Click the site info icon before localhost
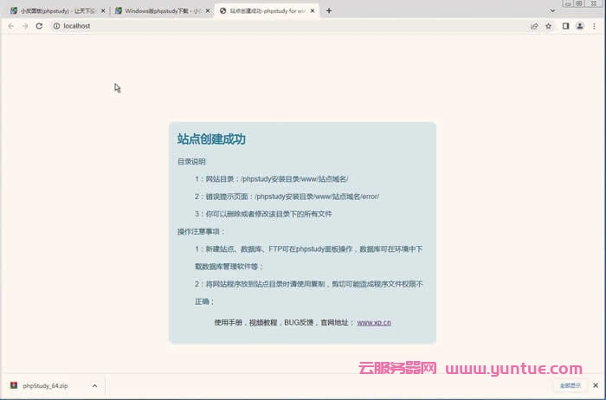Screen dimensions: 606x400 (55, 26)
